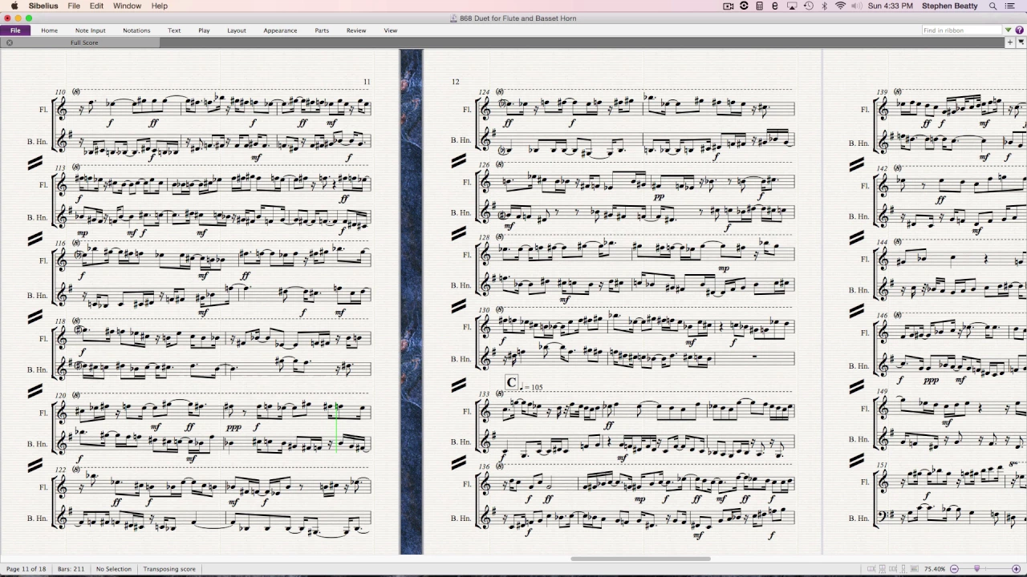Open Notification Center icon
Screen dimensions: 1027x577
[x=1010, y=6]
